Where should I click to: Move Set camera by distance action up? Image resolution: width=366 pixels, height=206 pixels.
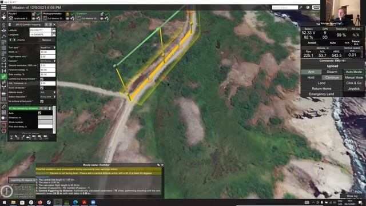pos(41,108)
